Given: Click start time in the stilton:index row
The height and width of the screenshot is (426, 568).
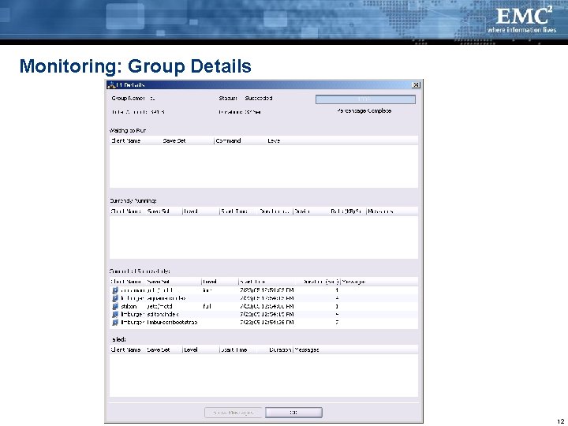Looking at the screenshot, I should (267, 315).
